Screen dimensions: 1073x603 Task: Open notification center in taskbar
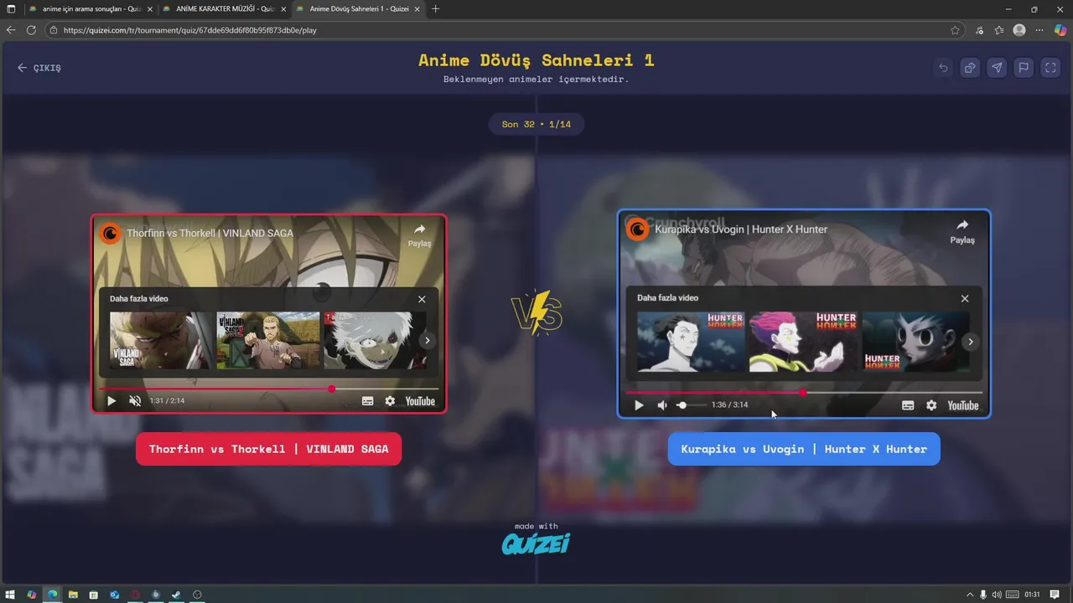coord(1055,595)
